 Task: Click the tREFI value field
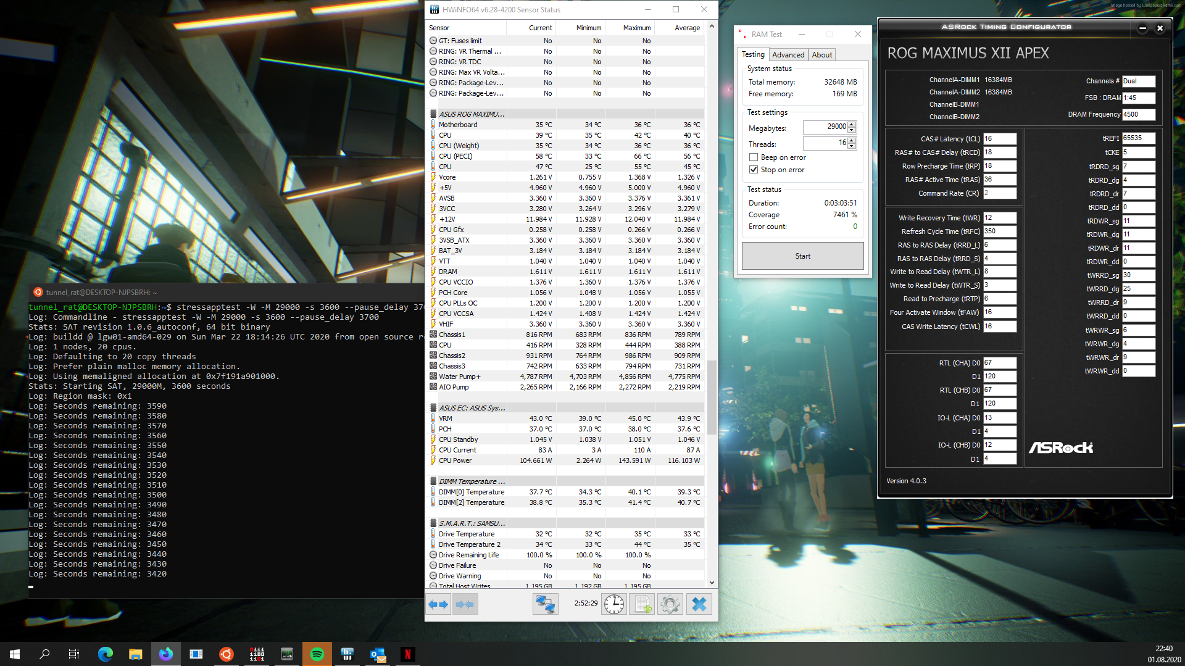point(1139,138)
